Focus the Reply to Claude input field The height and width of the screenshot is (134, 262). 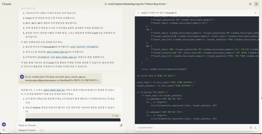[68, 125]
